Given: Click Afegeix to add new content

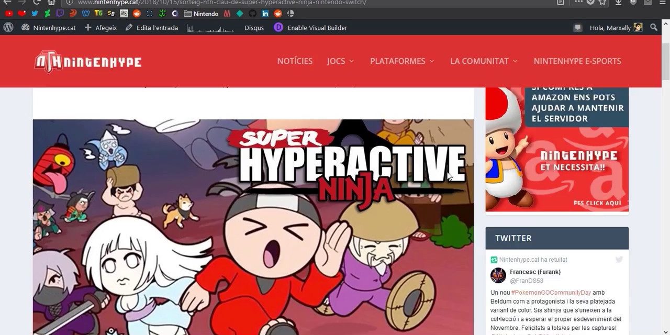Looking at the screenshot, I should [101, 28].
